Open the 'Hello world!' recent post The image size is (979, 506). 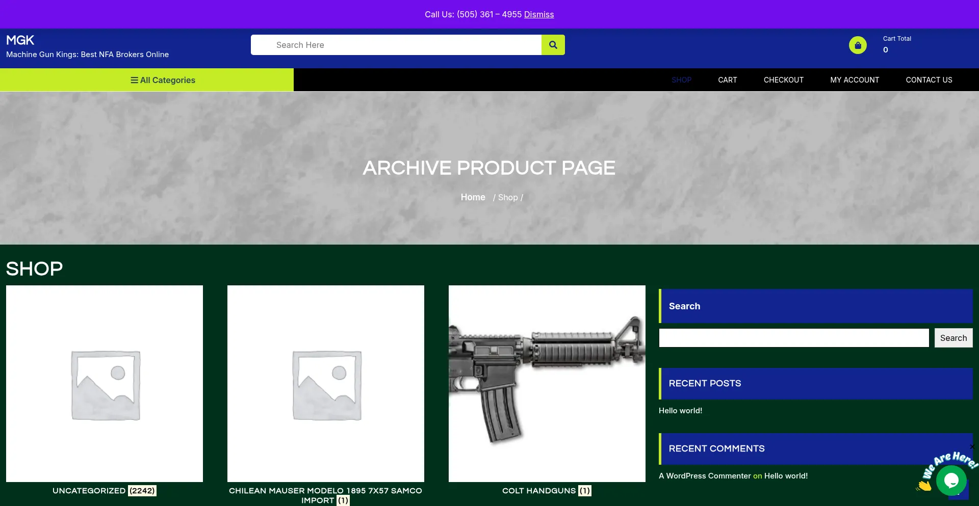[x=680, y=411]
